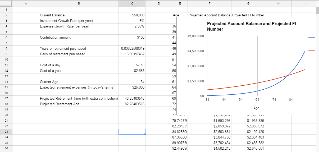
Task: Click the '$100' contribution value cell
Action: coord(132,37)
